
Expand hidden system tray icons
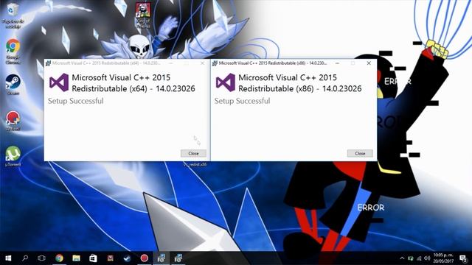pos(402,258)
